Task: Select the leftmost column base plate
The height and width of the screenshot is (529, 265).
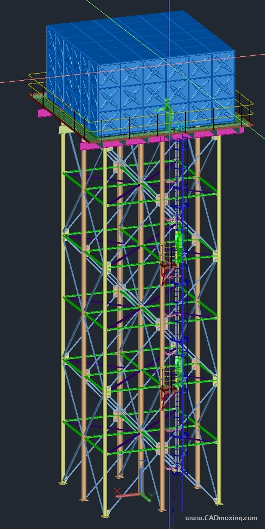Action: [63, 483]
